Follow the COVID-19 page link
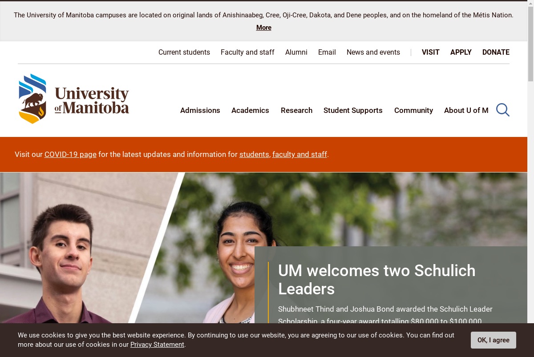This screenshot has height=357, width=534. [x=70, y=154]
